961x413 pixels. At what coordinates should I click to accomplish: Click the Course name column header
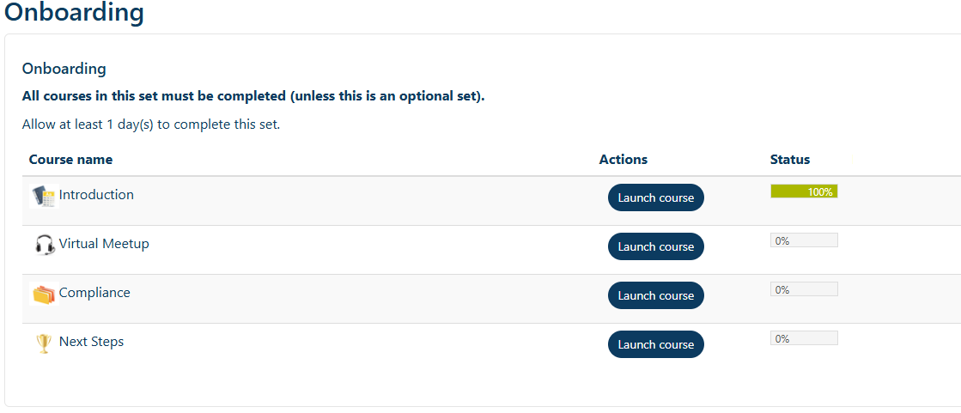[x=70, y=160]
